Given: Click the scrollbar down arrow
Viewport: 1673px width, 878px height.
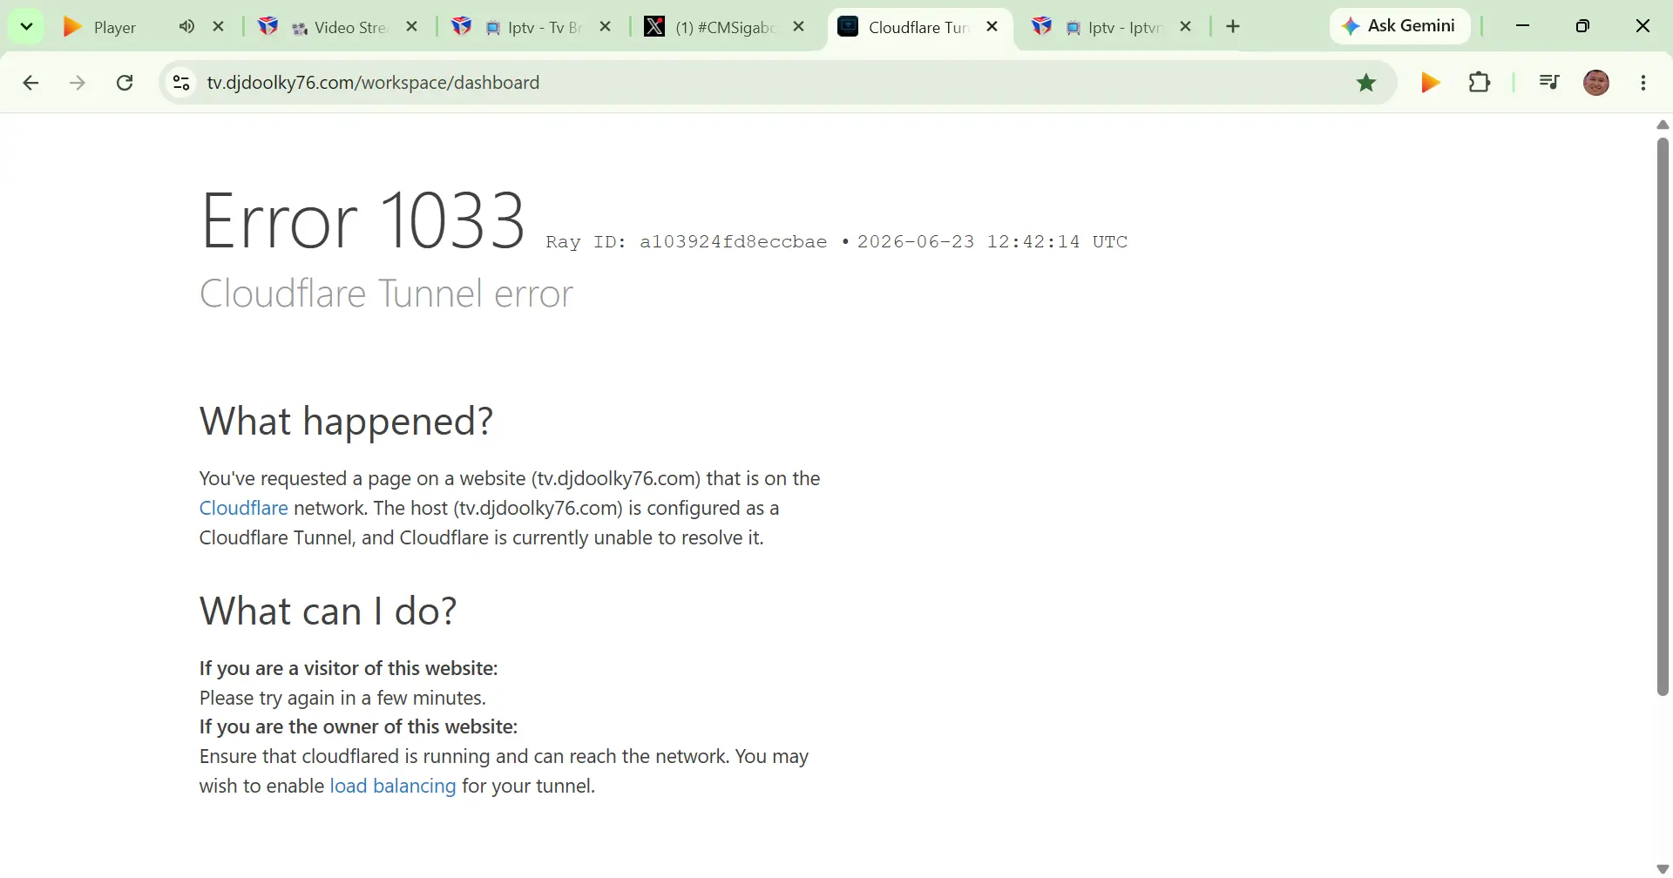Looking at the screenshot, I should 1663,869.
